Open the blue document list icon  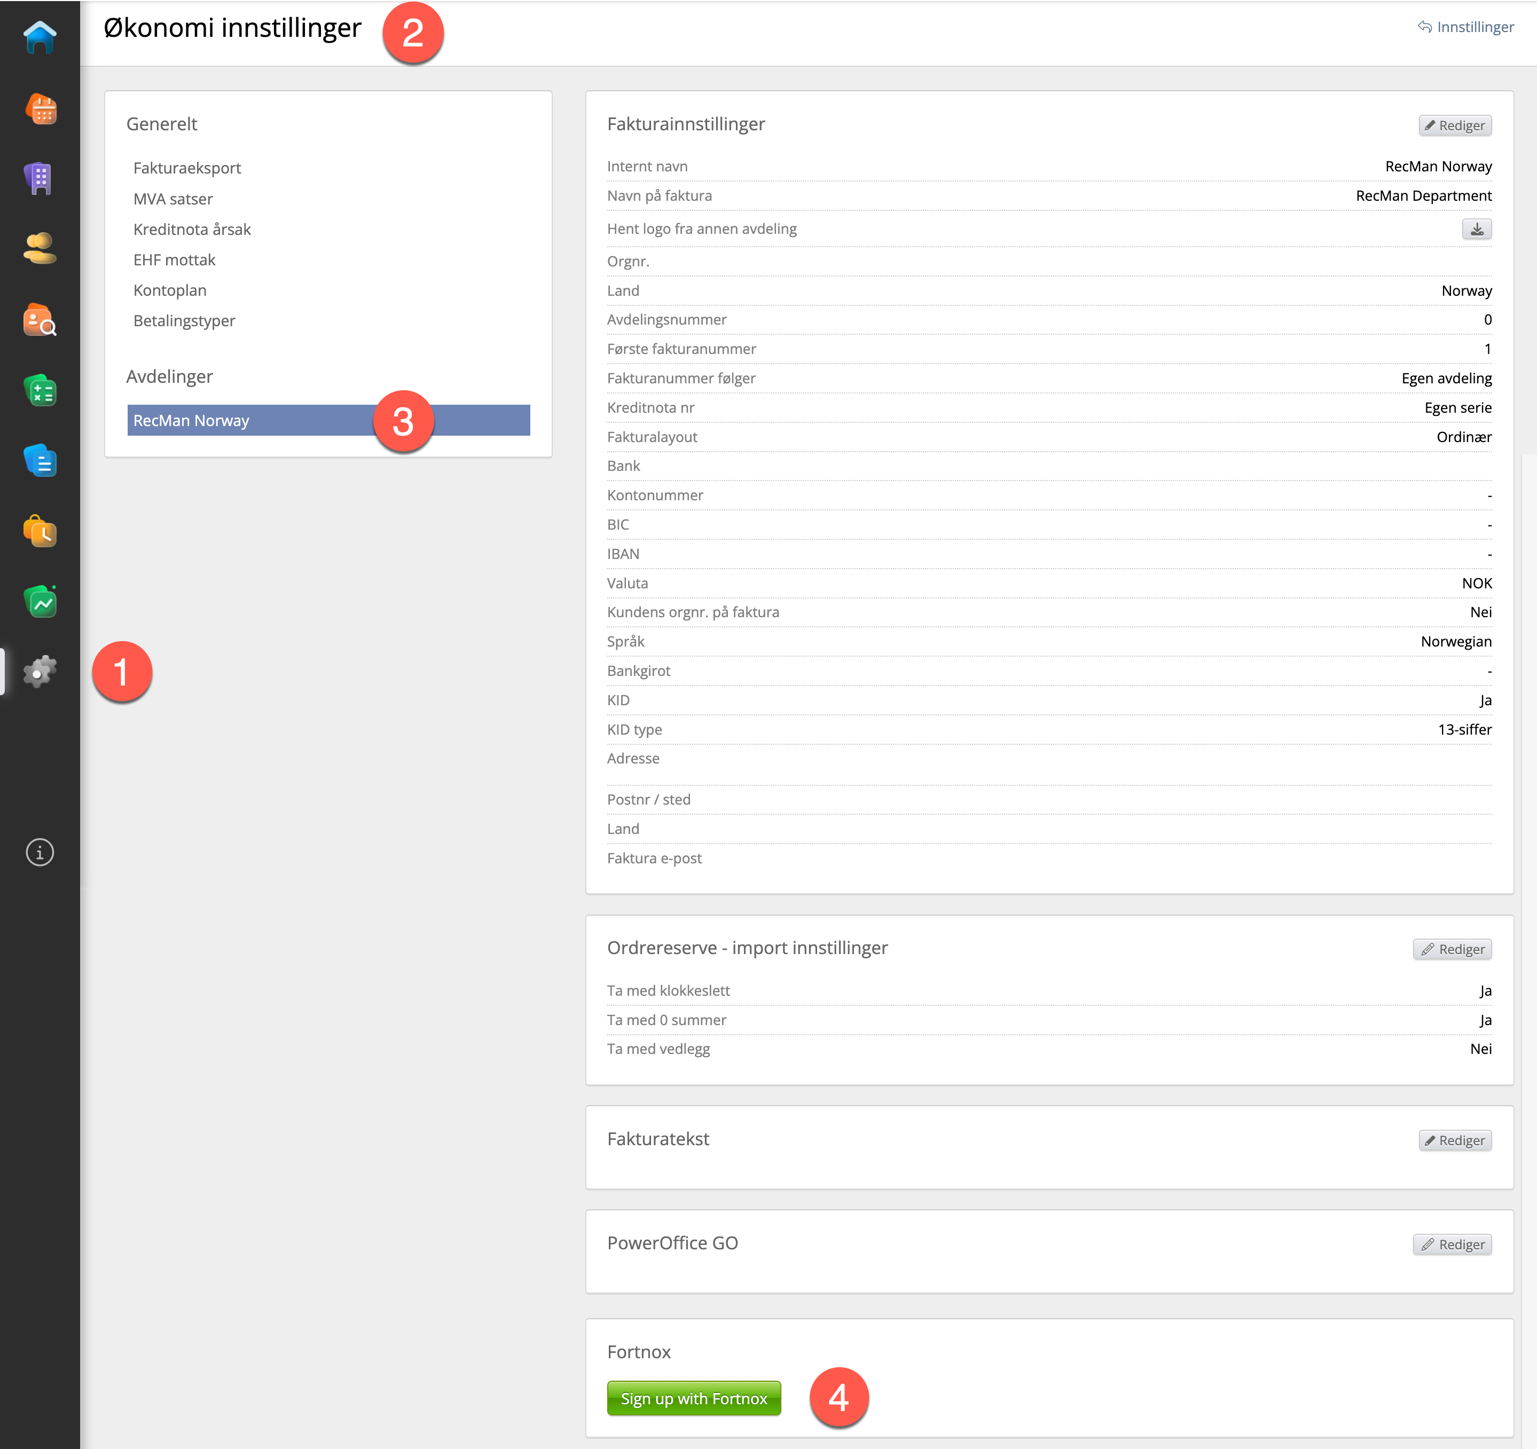40,461
